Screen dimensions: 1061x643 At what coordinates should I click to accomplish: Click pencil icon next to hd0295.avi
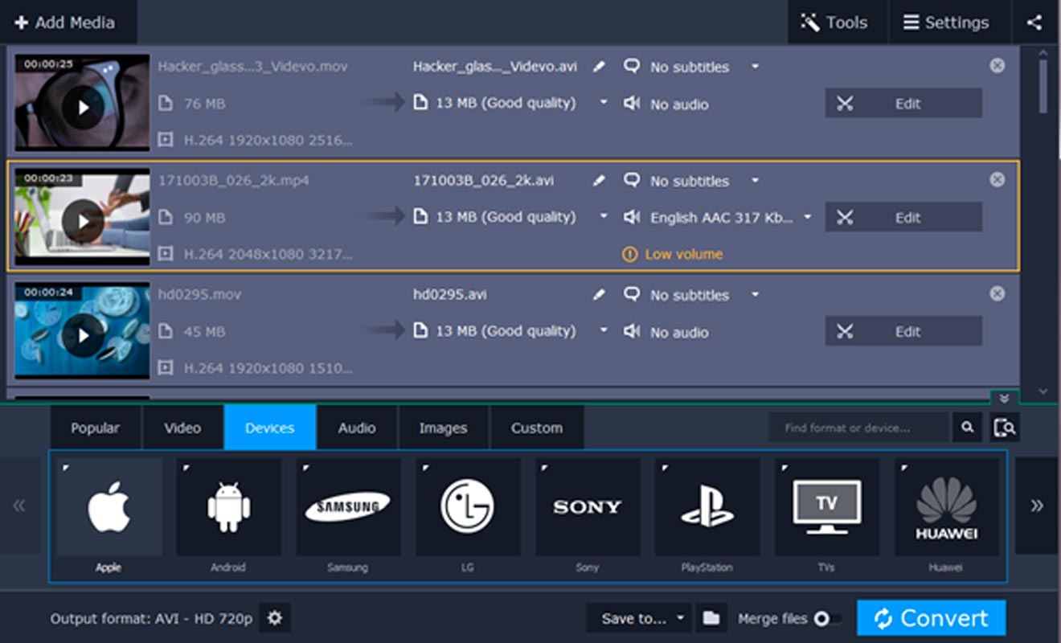pyautogui.click(x=599, y=295)
